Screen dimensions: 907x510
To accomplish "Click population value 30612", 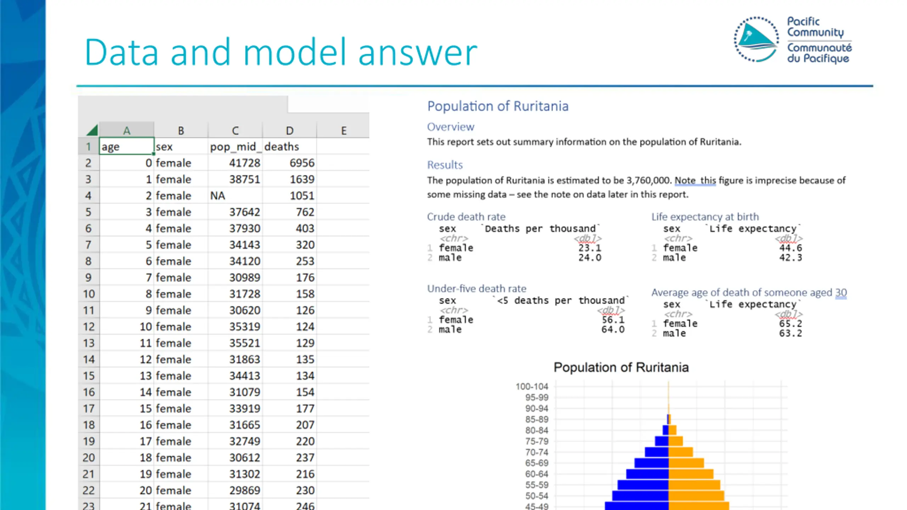I will pos(244,458).
